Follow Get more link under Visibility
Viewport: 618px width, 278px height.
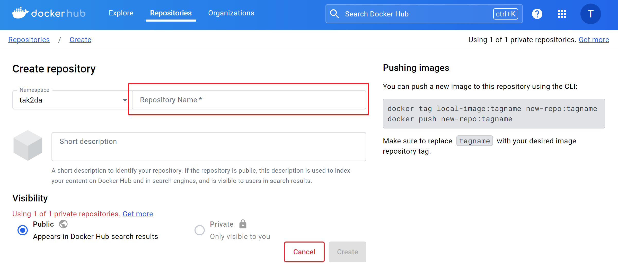pyautogui.click(x=138, y=214)
